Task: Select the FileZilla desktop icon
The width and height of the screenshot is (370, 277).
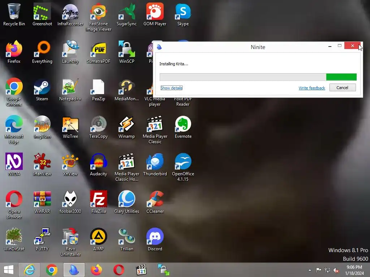Action: coord(98,202)
